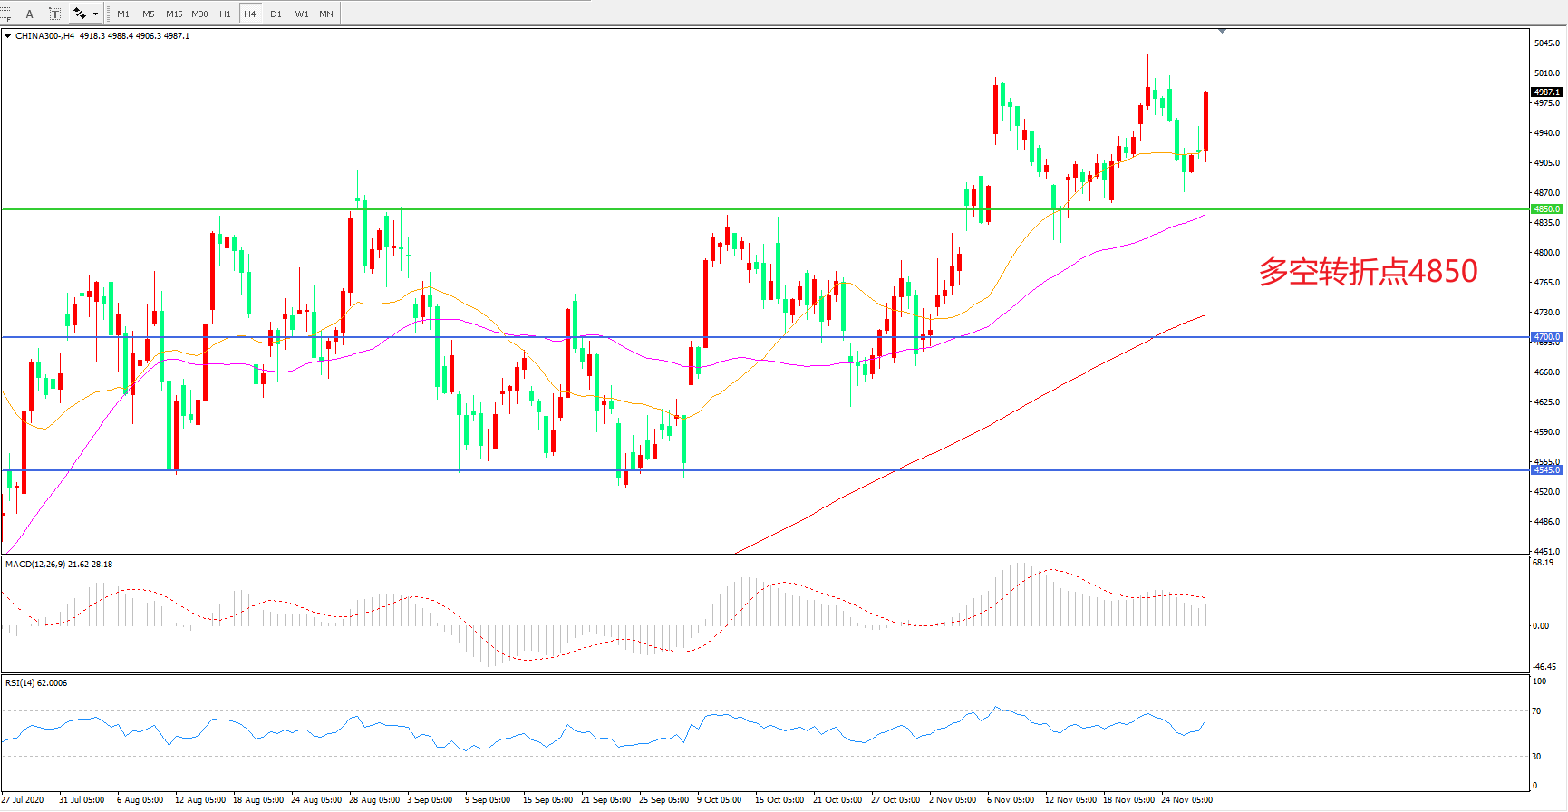Open the arrows tool dropdown arrow

(x=95, y=14)
